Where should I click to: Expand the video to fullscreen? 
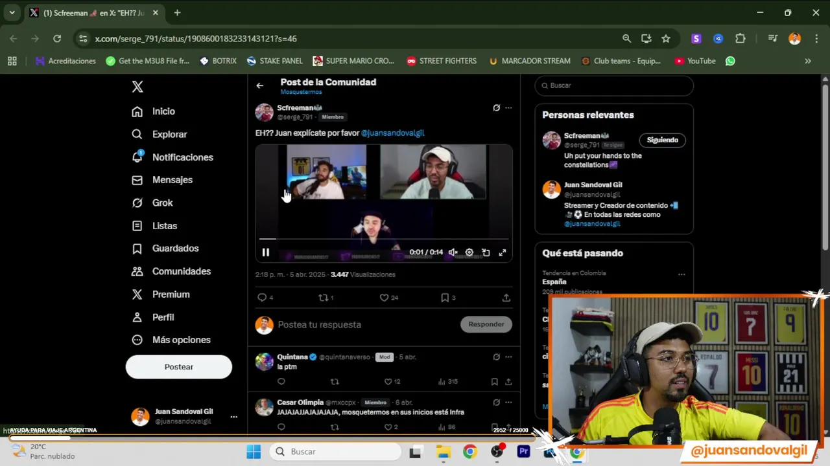tap(502, 252)
